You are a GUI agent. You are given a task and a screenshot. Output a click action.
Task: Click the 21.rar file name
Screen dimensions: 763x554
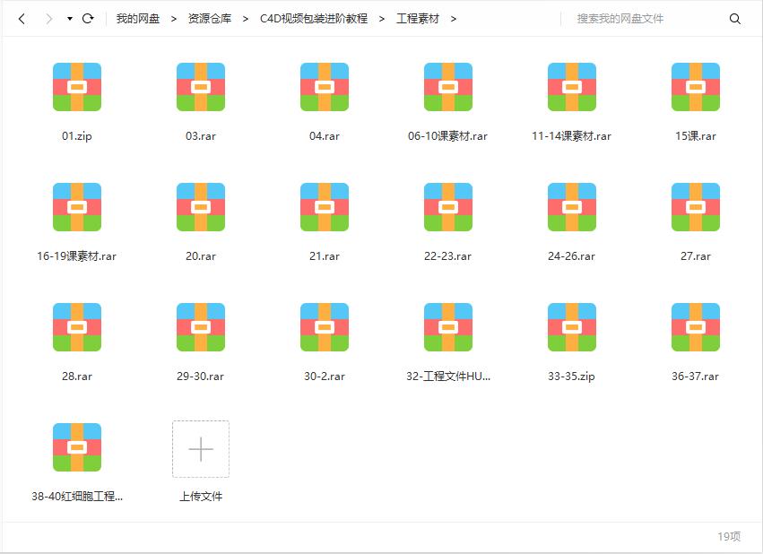(x=325, y=255)
